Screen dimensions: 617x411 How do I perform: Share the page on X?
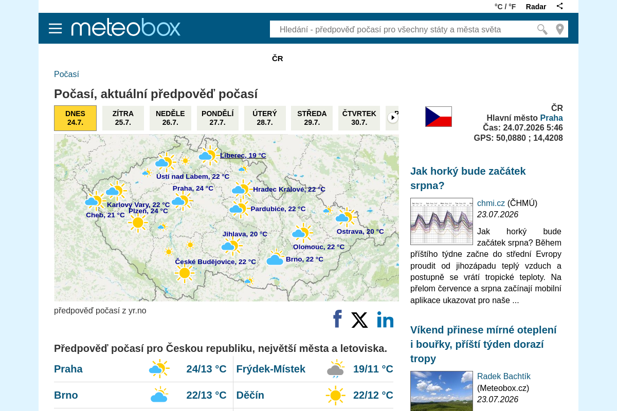359,320
